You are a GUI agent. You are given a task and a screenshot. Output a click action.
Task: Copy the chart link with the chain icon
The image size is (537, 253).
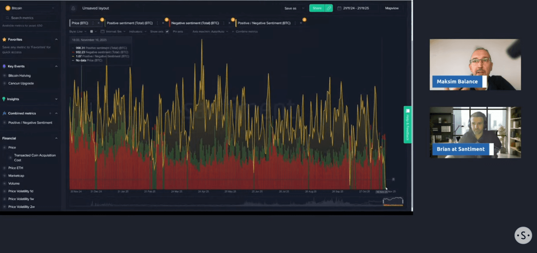pyautogui.click(x=329, y=8)
